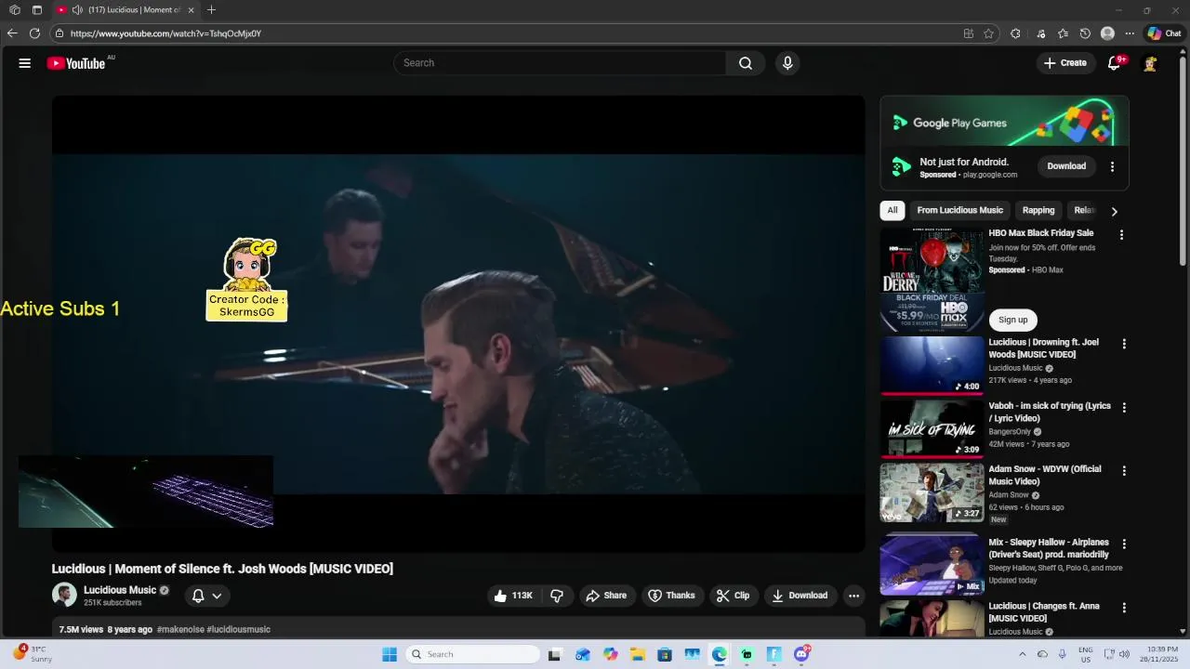Open options for Lucidious Changes ft. Anna
Image resolution: width=1190 pixels, height=669 pixels.
pos(1124,608)
